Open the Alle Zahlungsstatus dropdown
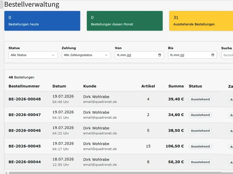233x174 pixels. (x=86, y=55)
